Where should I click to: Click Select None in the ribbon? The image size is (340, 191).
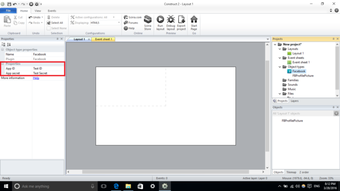(56, 28)
